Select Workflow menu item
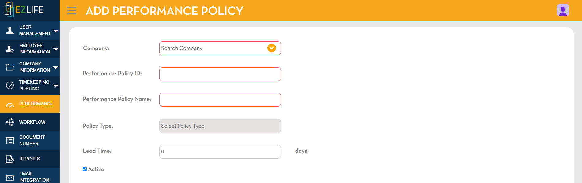The width and height of the screenshot is (582, 183). point(30,122)
